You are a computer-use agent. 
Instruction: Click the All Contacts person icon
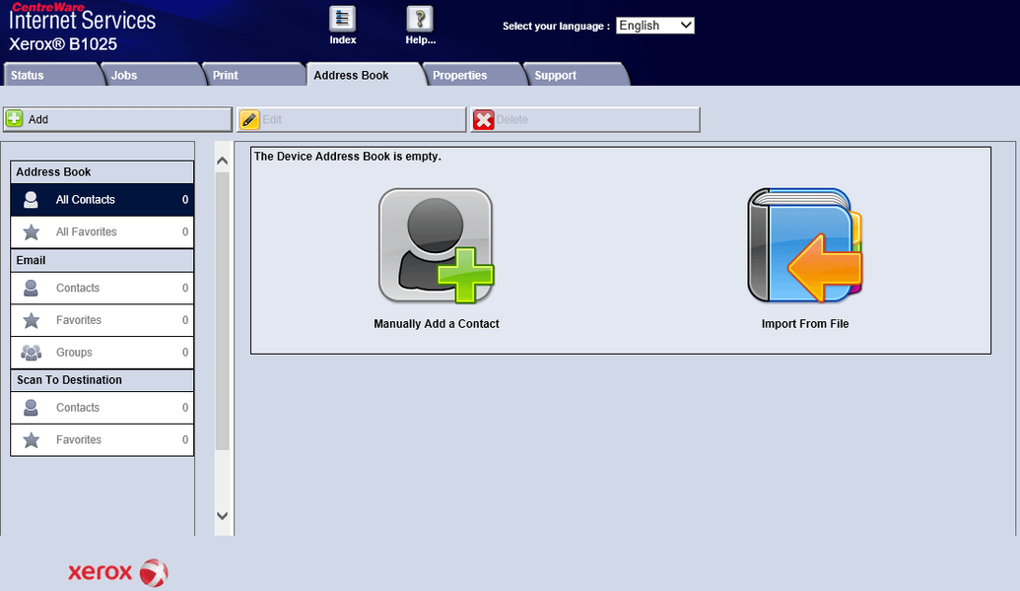tap(31, 200)
